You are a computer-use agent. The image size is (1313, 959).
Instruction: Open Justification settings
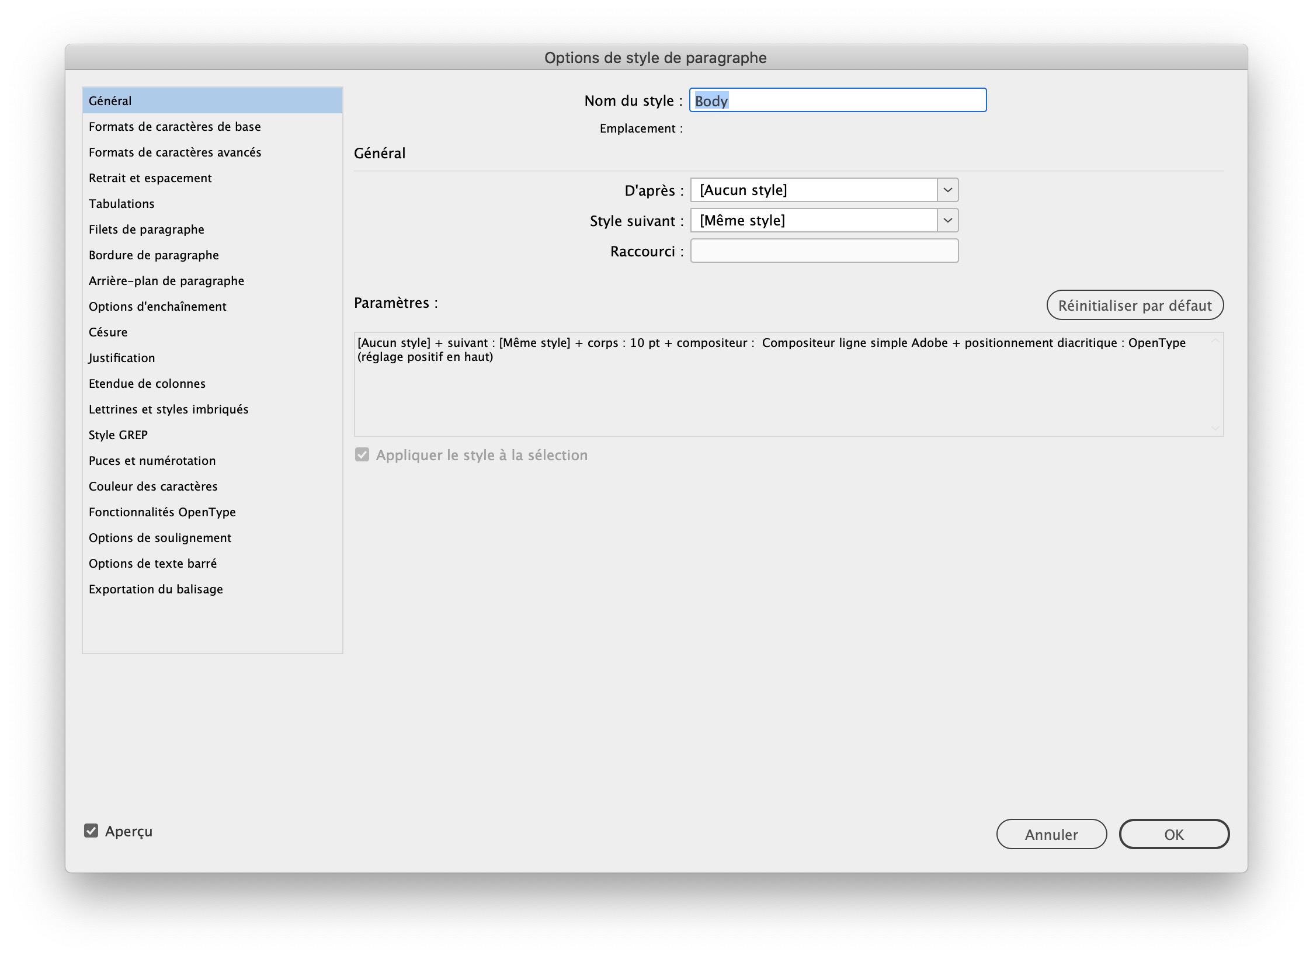tap(121, 357)
